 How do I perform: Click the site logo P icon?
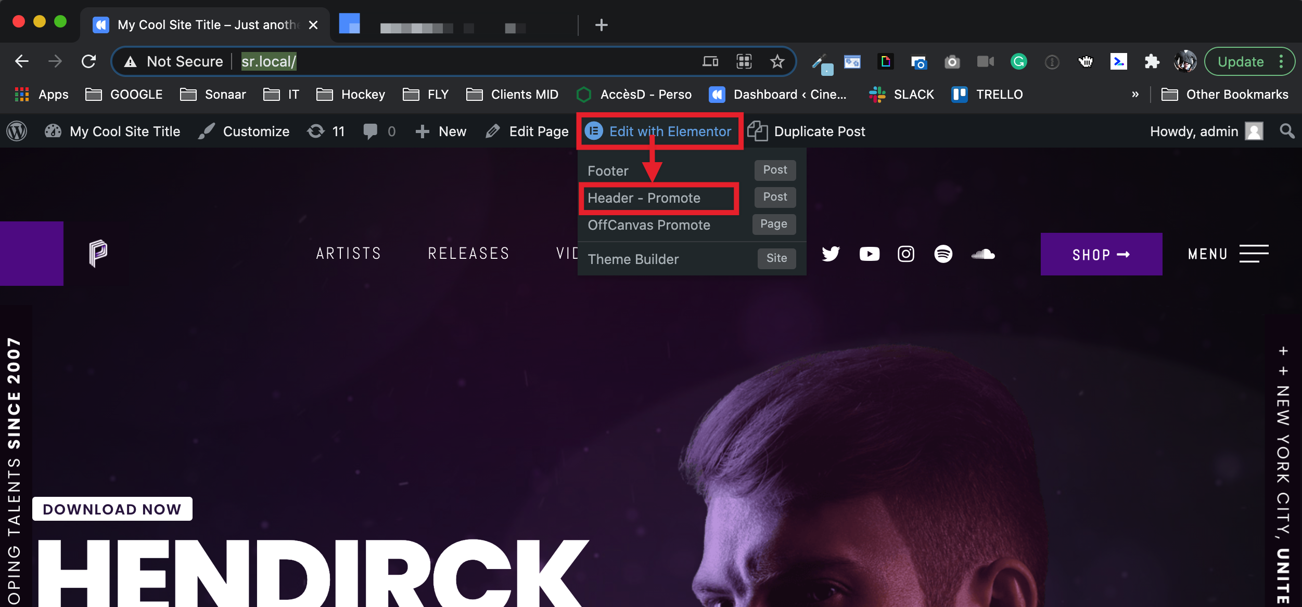click(x=98, y=253)
